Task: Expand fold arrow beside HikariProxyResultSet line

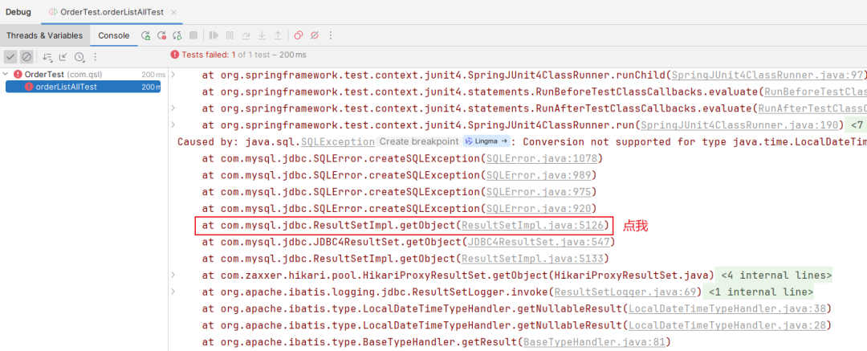Action: pos(173,275)
